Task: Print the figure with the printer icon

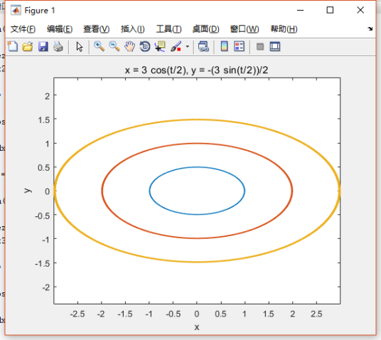Action: click(x=58, y=46)
